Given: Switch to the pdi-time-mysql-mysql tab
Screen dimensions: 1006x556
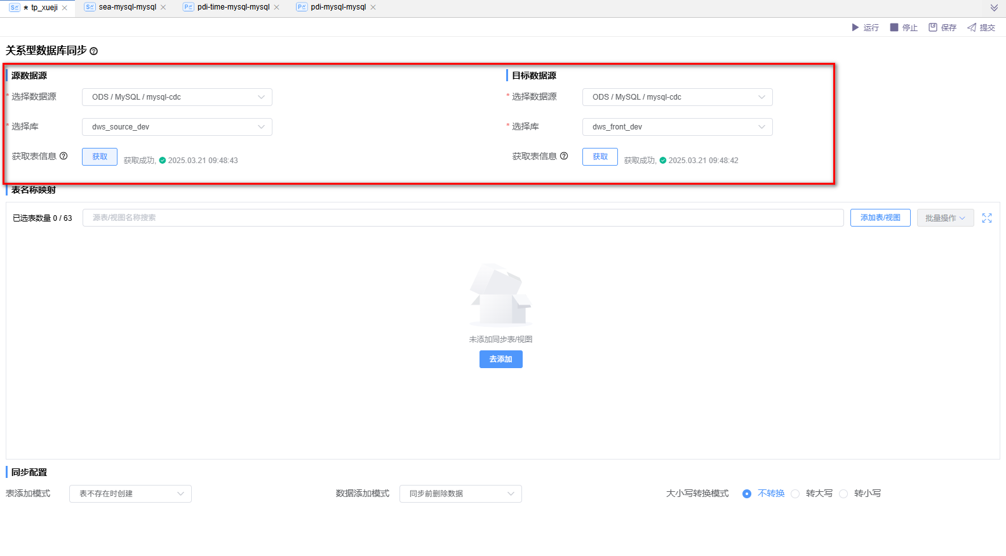Looking at the screenshot, I should point(233,7).
